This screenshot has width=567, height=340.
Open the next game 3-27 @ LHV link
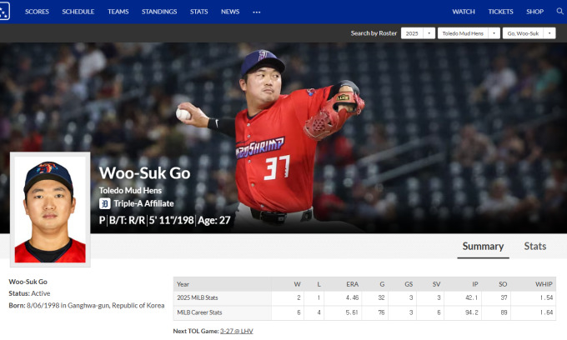click(238, 331)
